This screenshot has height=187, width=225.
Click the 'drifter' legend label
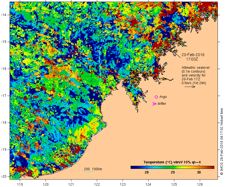pyautogui.click(x=162, y=104)
